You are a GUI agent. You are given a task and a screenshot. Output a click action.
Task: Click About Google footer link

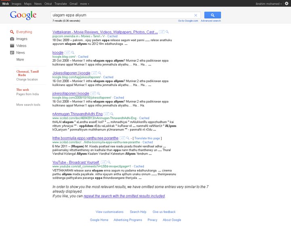pyautogui.click(x=172, y=220)
